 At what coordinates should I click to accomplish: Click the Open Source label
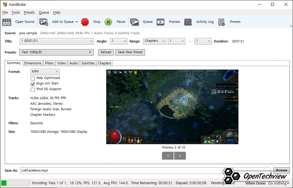(x=25, y=22)
